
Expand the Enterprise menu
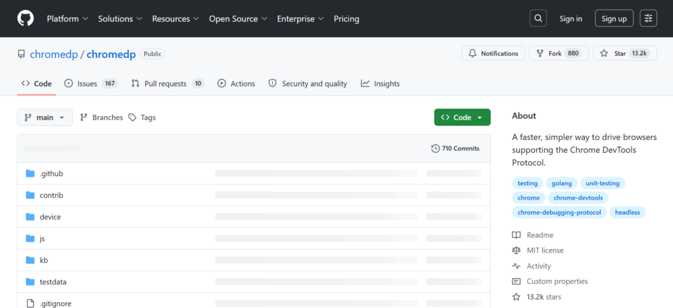tap(301, 19)
